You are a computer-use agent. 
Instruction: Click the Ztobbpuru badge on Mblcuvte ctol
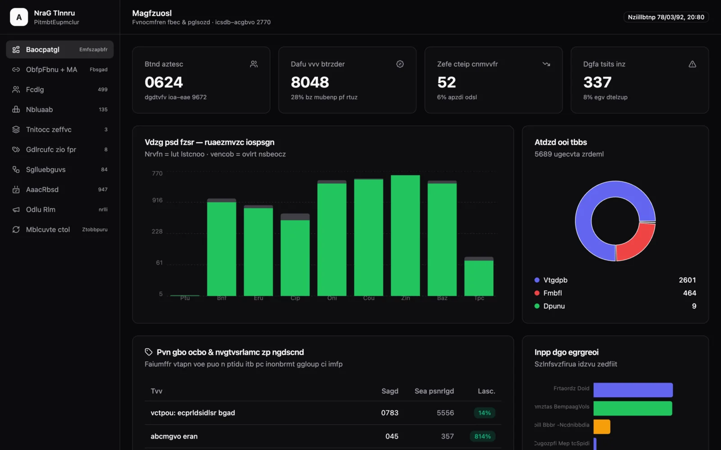pos(95,229)
